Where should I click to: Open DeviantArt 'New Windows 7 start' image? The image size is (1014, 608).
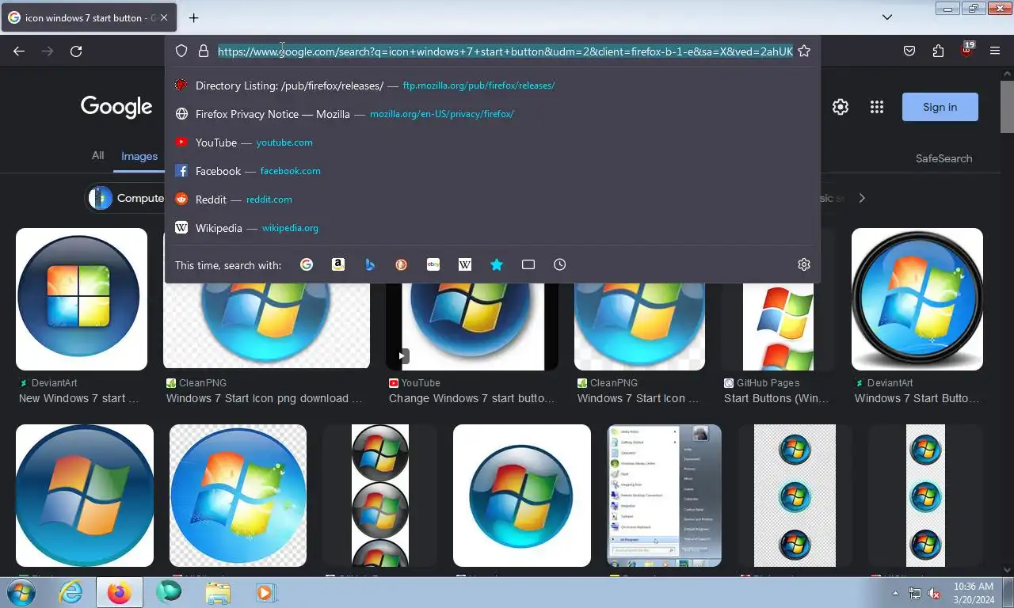(x=82, y=299)
